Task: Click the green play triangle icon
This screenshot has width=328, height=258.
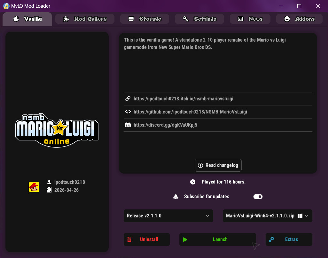Action: (x=185, y=239)
